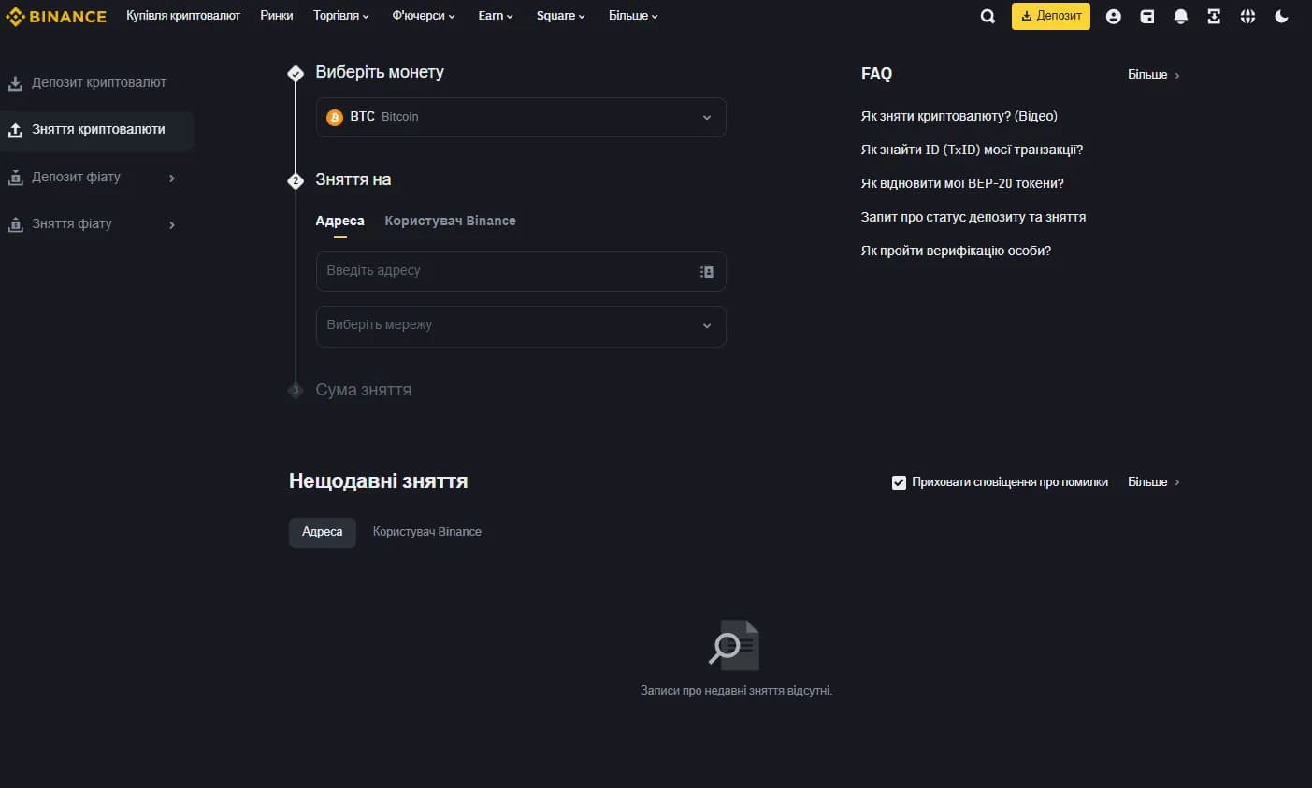1312x788 pixels.
Task: Open the Square dropdown menu
Action: (561, 16)
